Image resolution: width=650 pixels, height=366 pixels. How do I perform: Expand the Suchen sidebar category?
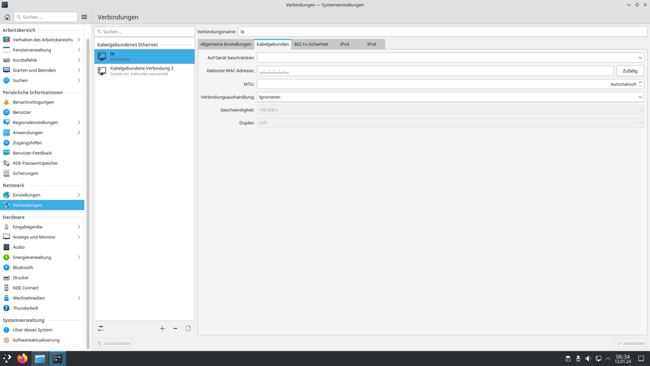[79, 80]
